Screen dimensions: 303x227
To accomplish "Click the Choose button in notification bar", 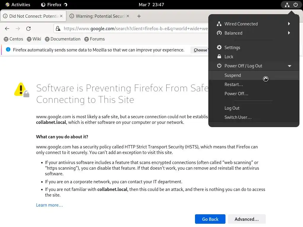I will [x=200, y=50].
